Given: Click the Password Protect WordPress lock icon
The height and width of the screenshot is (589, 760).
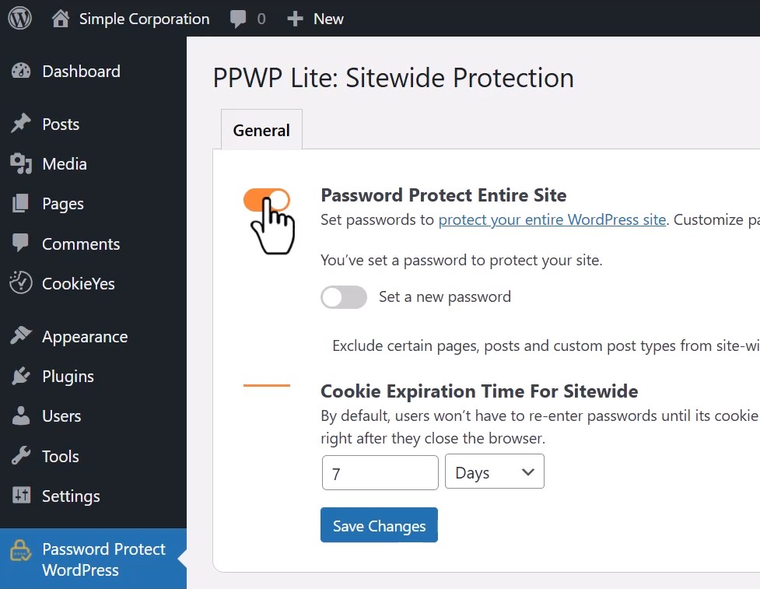Looking at the screenshot, I should pos(19,551).
